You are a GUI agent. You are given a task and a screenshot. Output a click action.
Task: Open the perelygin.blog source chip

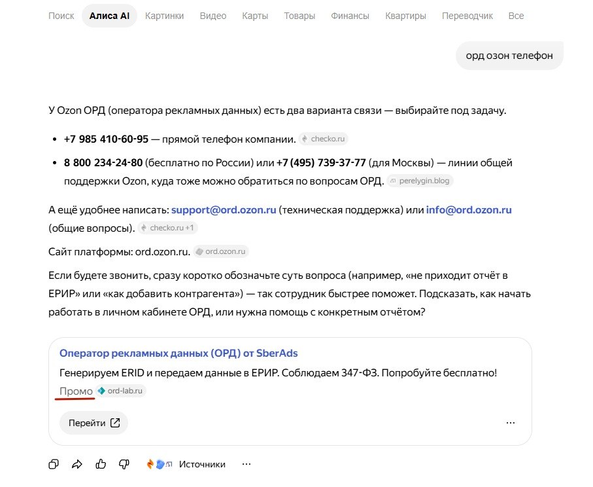(x=420, y=181)
